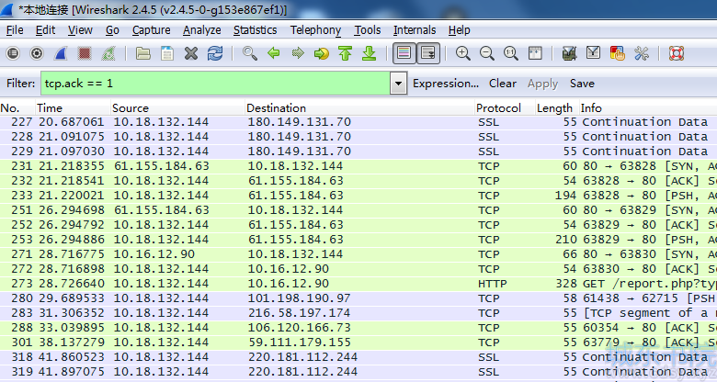717x382 pixels.
Task: Sort packets by No. column
Action: click(17, 107)
